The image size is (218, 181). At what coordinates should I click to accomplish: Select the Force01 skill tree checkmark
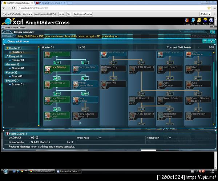coord(10,76)
